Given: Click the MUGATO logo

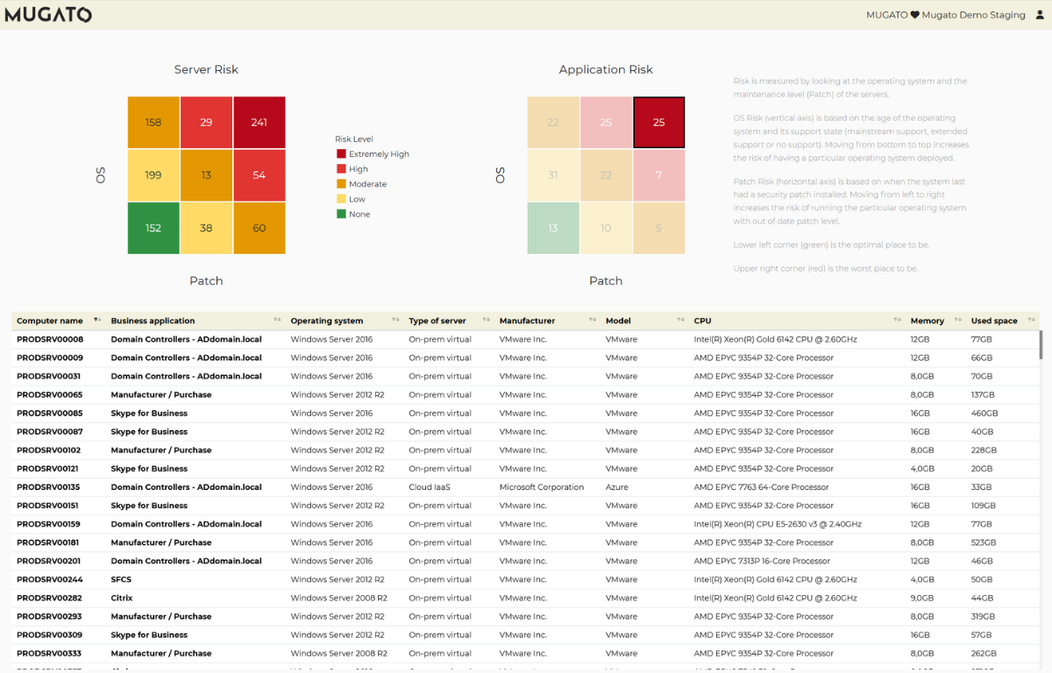Looking at the screenshot, I should tap(48, 15).
